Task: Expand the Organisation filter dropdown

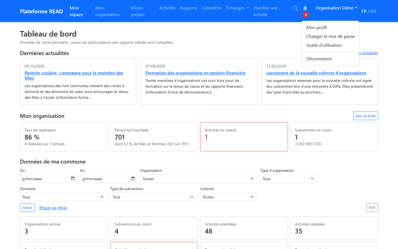Action: pyautogui.click(x=199, y=179)
